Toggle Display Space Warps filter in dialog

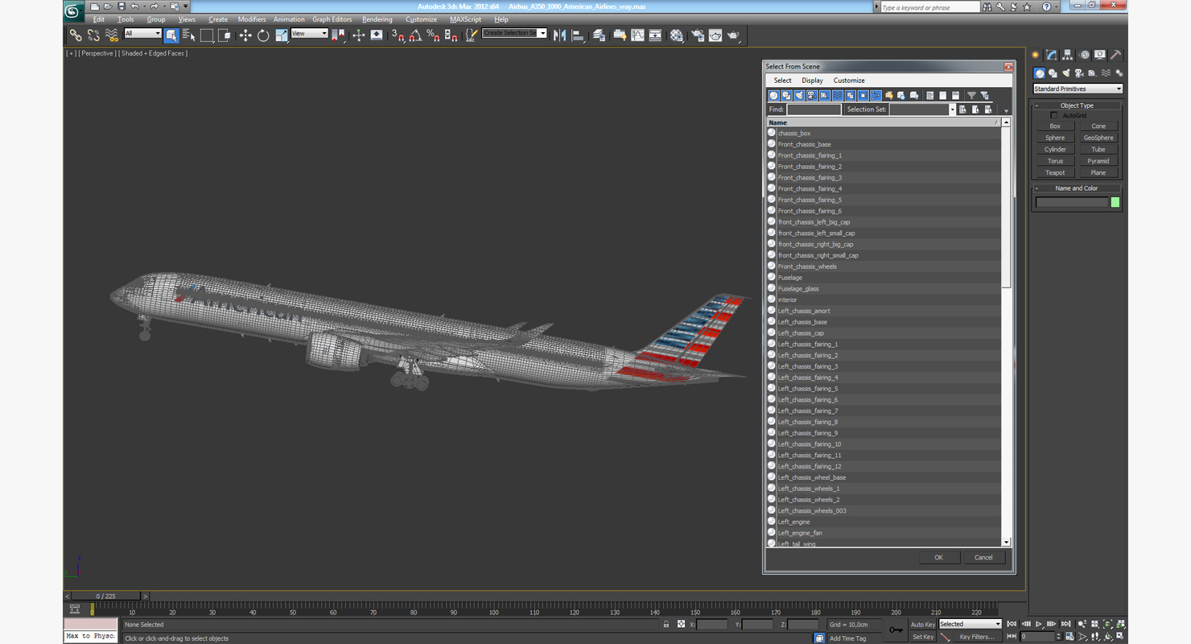tap(838, 95)
